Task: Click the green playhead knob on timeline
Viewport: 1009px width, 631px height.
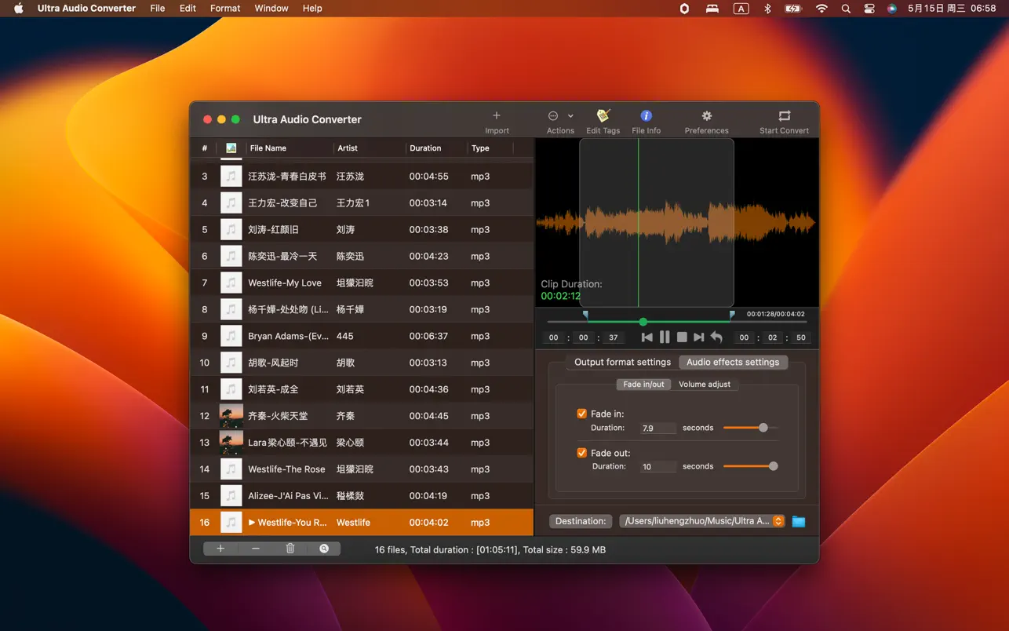Action: (x=643, y=322)
